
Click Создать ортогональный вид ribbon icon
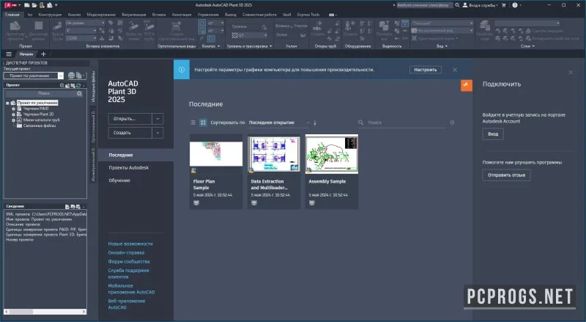click(x=177, y=31)
